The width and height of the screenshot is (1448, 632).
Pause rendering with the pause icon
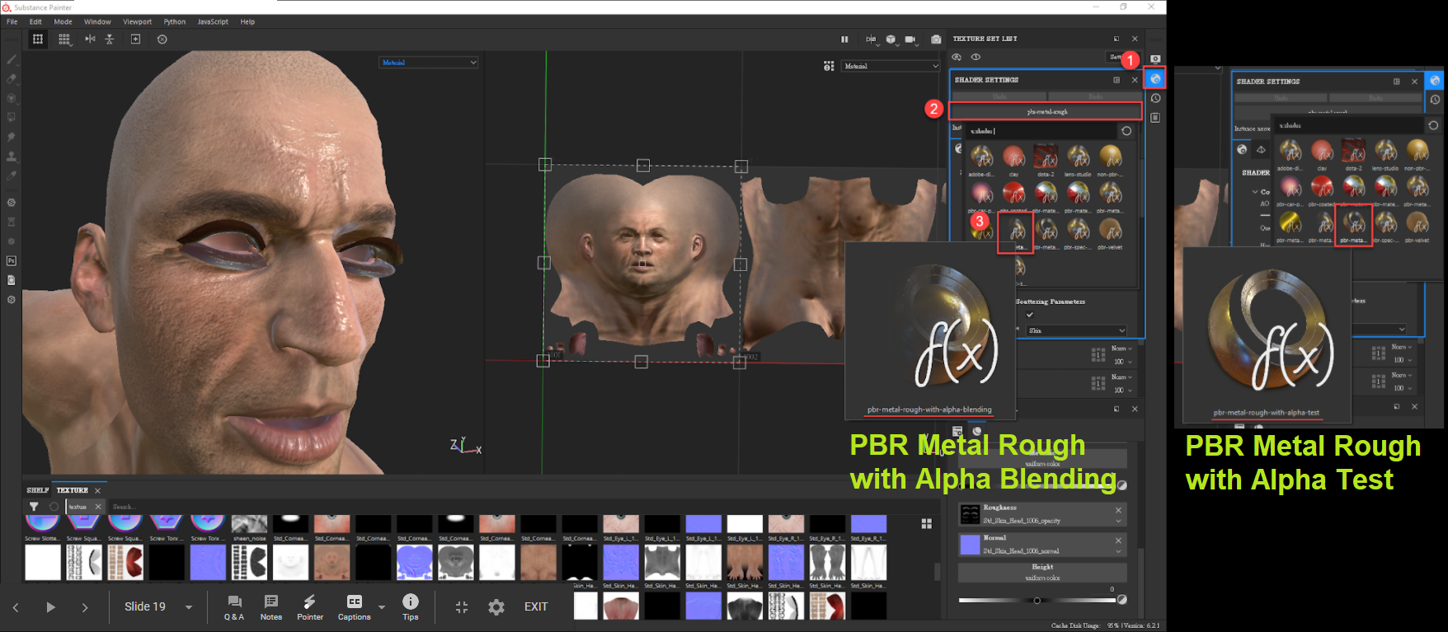(x=844, y=39)
